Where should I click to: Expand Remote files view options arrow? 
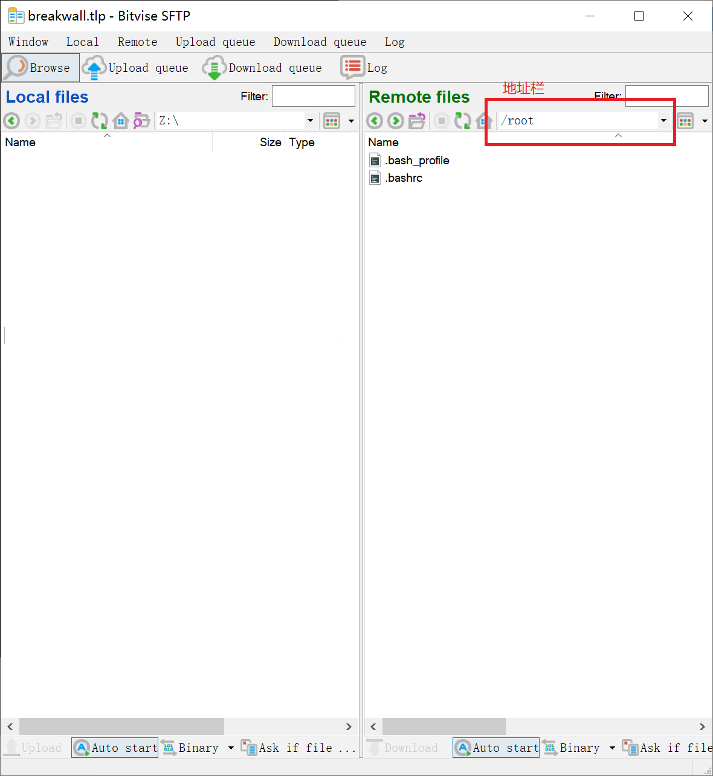705,121
